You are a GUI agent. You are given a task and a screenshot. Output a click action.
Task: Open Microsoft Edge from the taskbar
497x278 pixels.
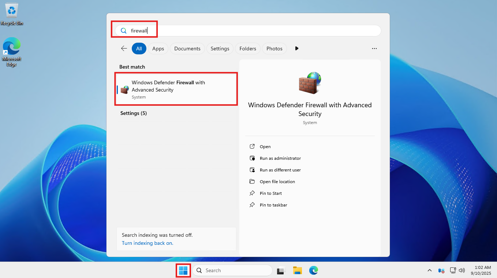314,270
